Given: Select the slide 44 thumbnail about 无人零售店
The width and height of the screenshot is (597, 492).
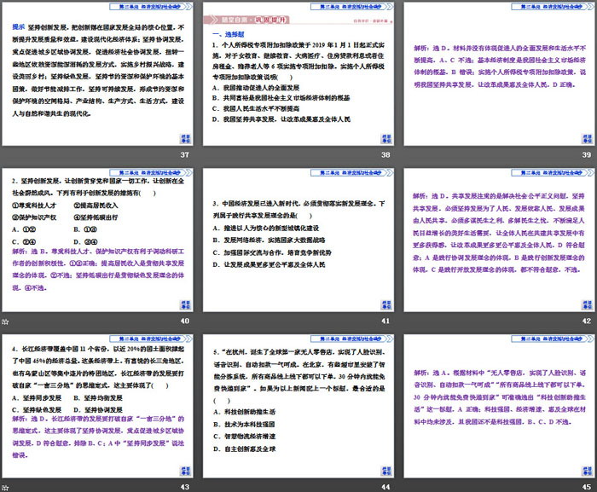Looking at the screenshot, I should point(298,405).
